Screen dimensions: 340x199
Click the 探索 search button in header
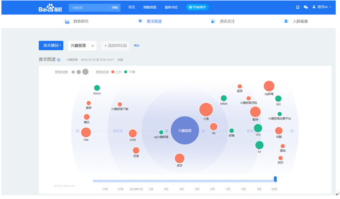coord(115,8)
